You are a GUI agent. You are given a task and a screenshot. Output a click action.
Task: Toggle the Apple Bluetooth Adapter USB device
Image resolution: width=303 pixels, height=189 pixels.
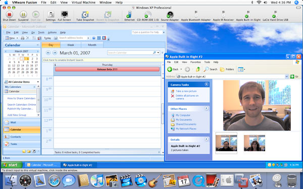[x=196, y=16]
